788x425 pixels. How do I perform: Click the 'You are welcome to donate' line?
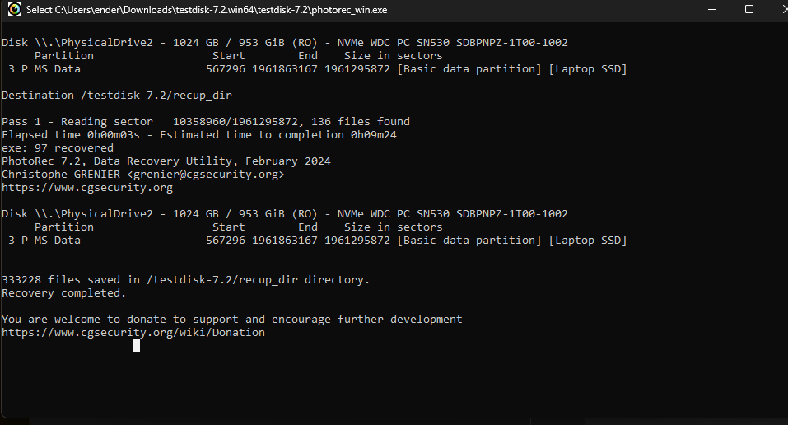tap(231, 320)
